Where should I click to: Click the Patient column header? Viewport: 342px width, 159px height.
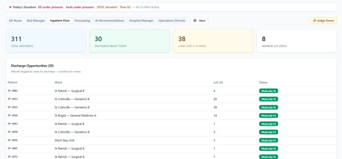click(x=12, y=82)
